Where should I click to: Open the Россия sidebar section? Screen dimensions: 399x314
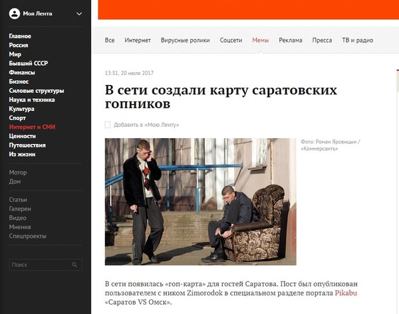pos(19,45)
